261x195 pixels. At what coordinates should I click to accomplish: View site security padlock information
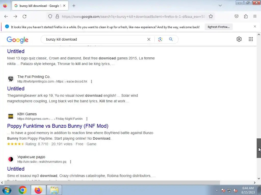point(57,17)
